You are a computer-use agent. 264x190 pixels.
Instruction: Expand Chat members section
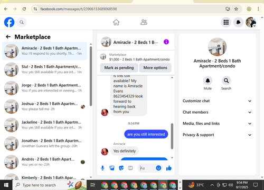(x=217, y=112)
